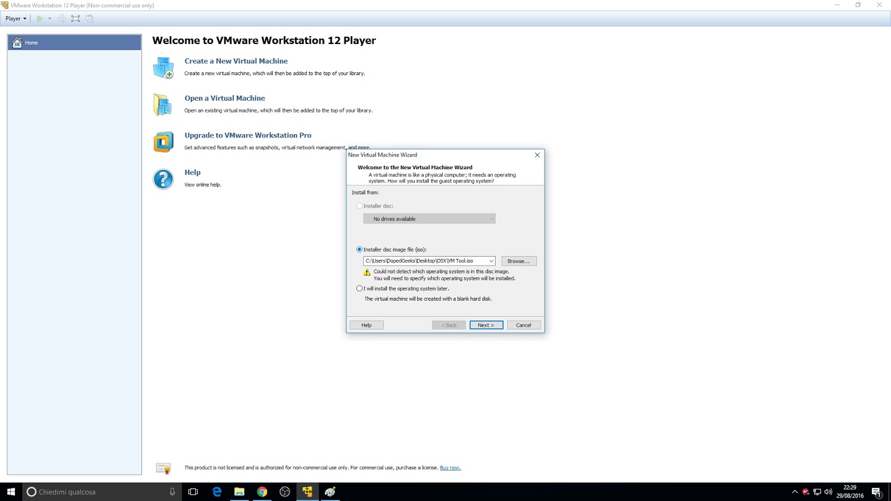Expand the ISO path dropdown arrow
This screenshot has width=891, height=501.
[x=491, y=261]
